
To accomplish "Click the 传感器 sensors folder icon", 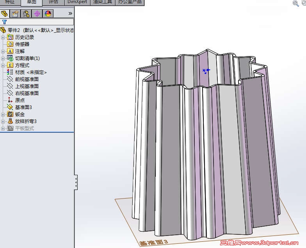I will pyautogui.click(x=10, y=44).
